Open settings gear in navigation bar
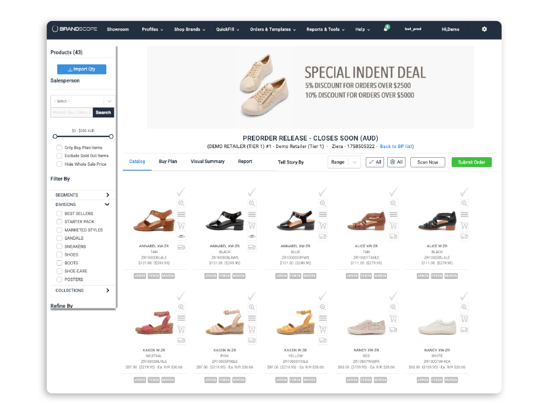This screenshot has width=550, height=412. coord(484,29)
